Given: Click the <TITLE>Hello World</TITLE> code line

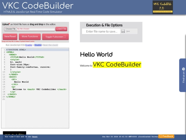Looking at the screenshot, I should [x=27, y=57].
